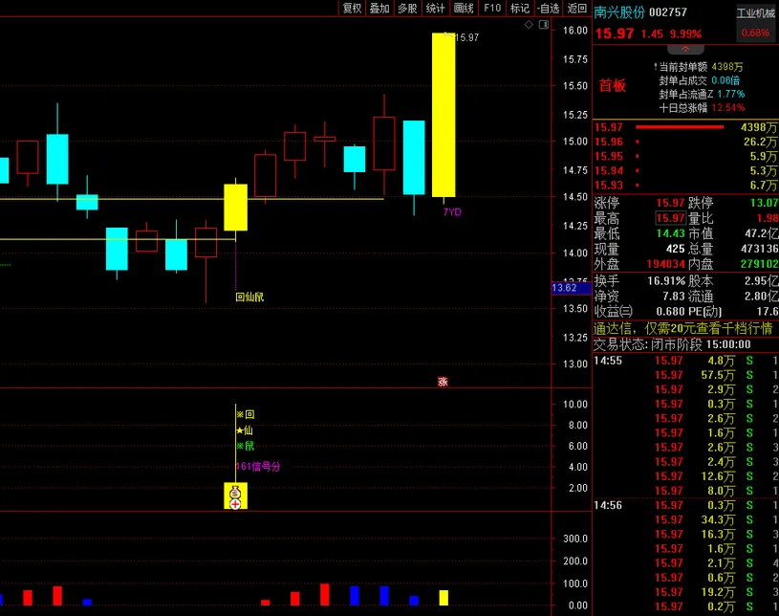Viewport: 779px width, 616px height.
Task: Click the red 15.97 bid volume bar
Action: (x=680, y=126)
